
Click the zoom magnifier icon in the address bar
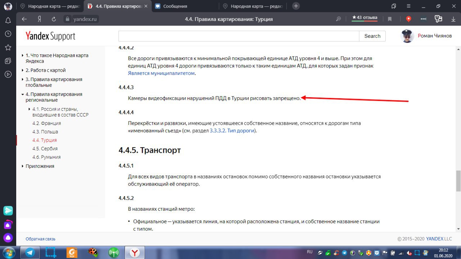tap(339, 19)
